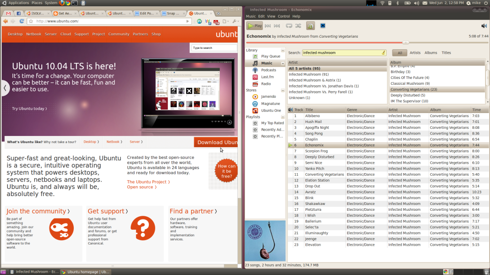Click the browser Back arrow

pos(6,21)
